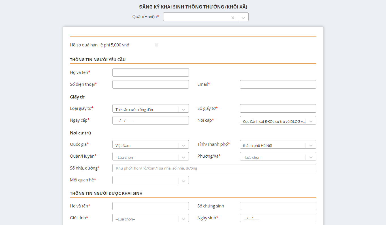
Task: Open the Nơi cấp dropdown
Action: point(311,121)
